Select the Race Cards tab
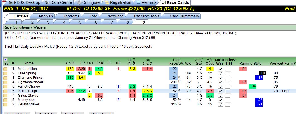Screen dimensions: 296x114 175,2
